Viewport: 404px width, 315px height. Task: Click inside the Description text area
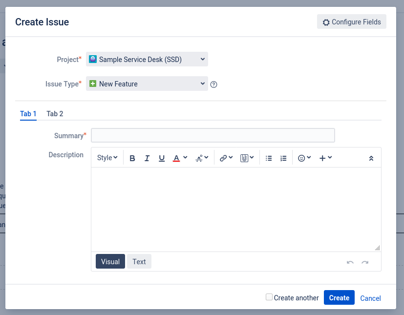coord(236,210)
